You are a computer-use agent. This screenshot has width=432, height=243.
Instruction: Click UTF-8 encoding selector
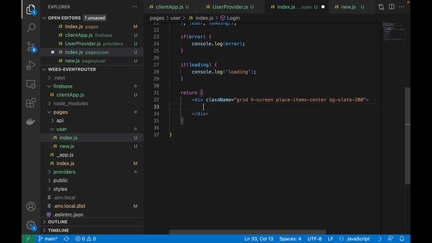click(315, 239)
